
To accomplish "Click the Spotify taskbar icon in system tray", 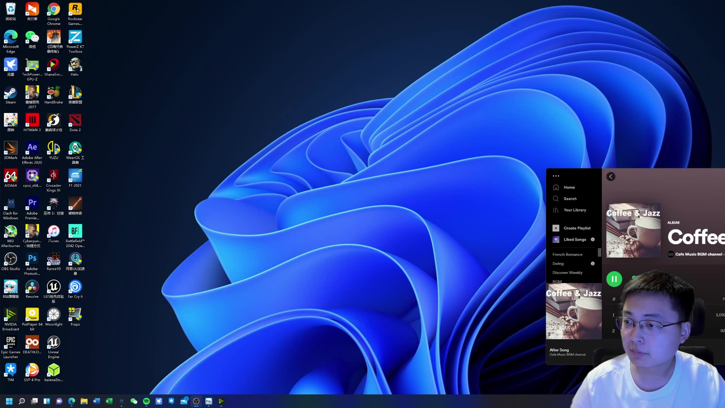I will click(147, 401).
